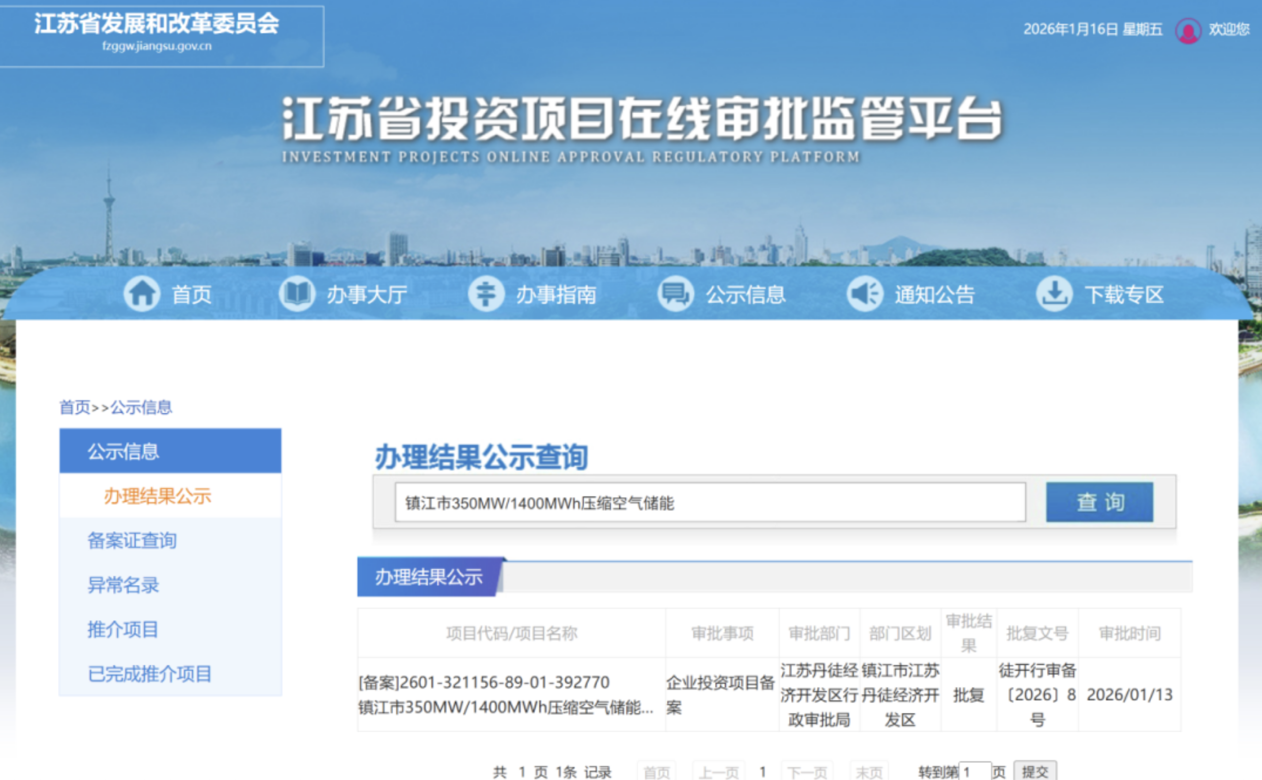Viewport: 1262px width, 780px height.
Task: Click the chat bubble 公示信息 icon
Action: coord(675,294)
